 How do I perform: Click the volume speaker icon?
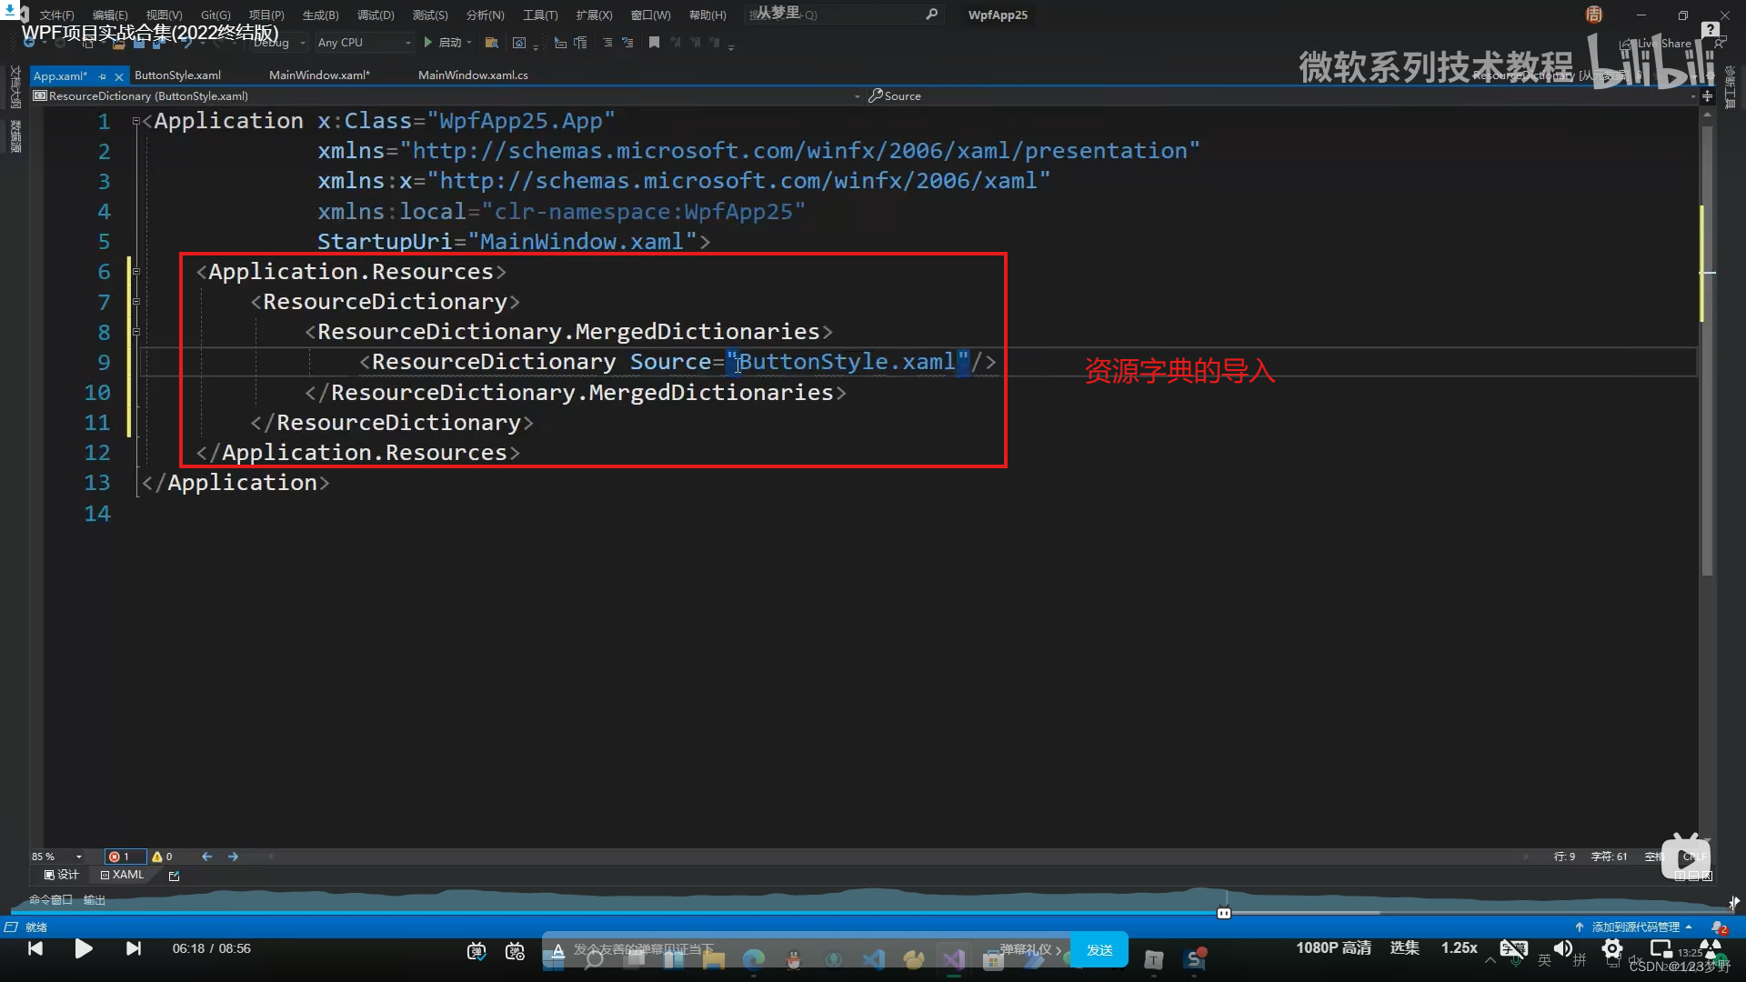click(1562, 948)
